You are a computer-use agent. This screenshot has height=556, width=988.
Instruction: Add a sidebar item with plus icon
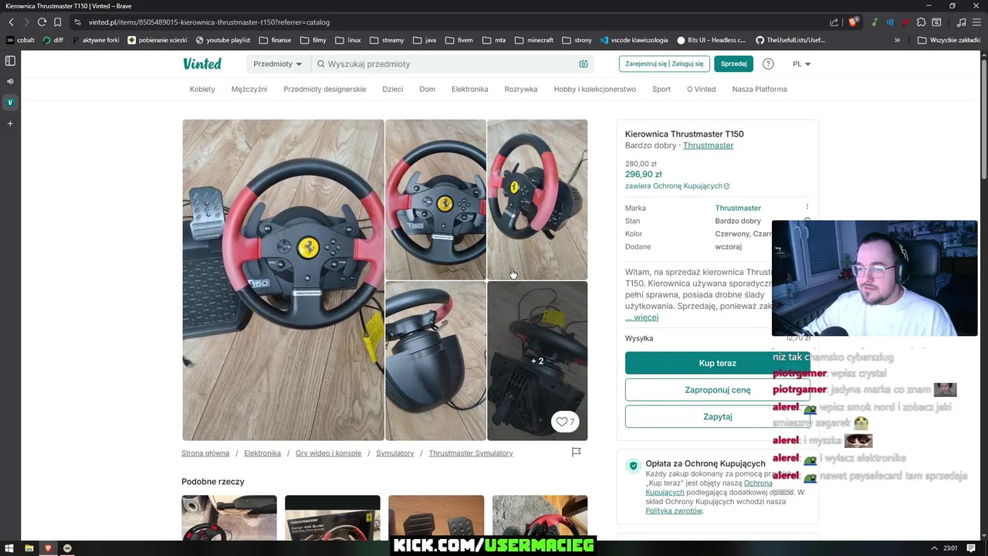point(10,124)
